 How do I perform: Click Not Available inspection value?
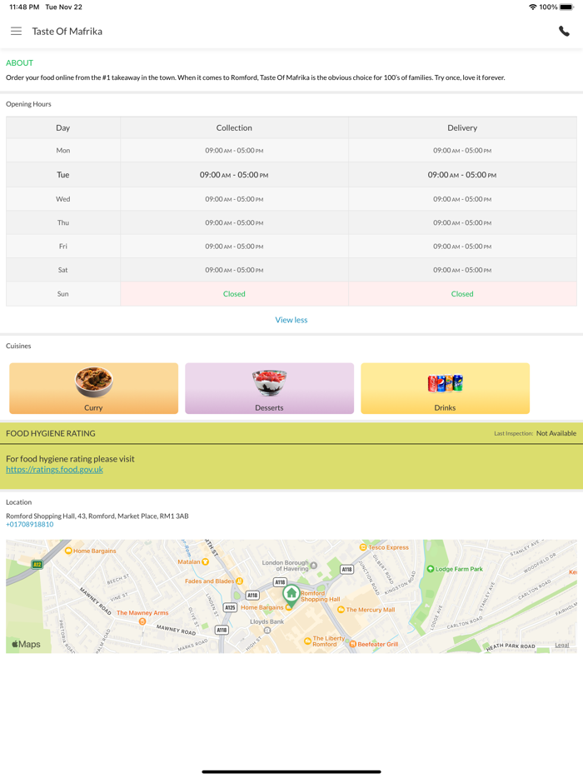556,433
